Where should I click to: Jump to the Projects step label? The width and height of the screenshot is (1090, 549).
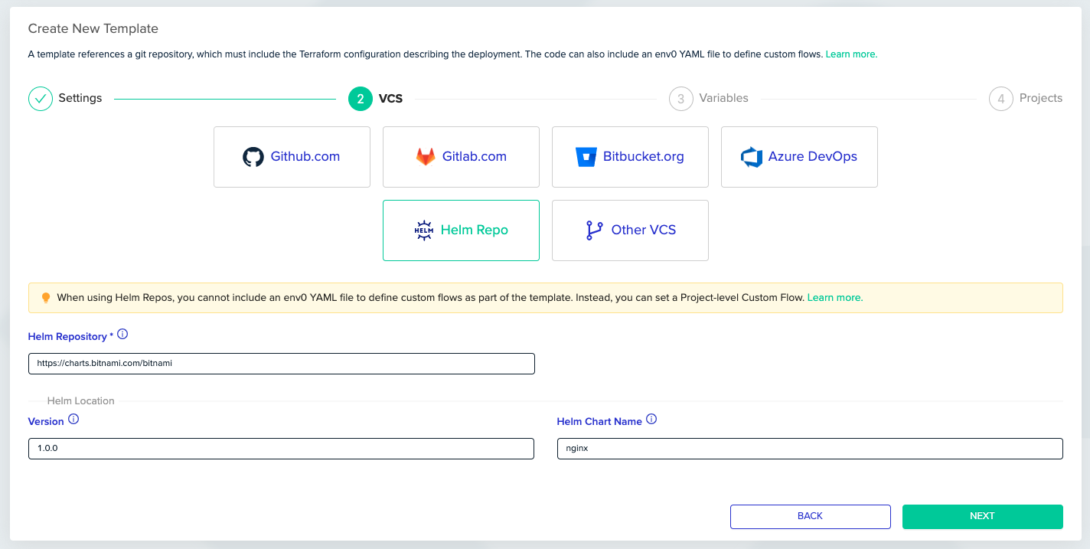[x=1041, y=98]
